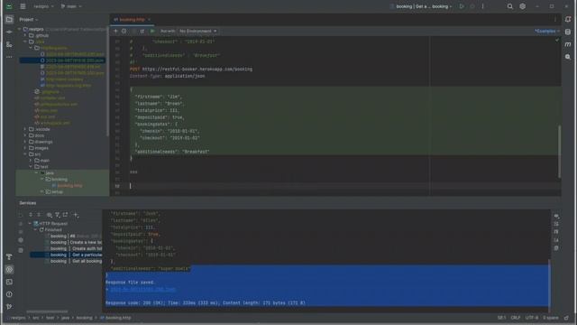Click CRLF line separator in status bar
This screenshot has height=325, width=577.
click(515, 318)
